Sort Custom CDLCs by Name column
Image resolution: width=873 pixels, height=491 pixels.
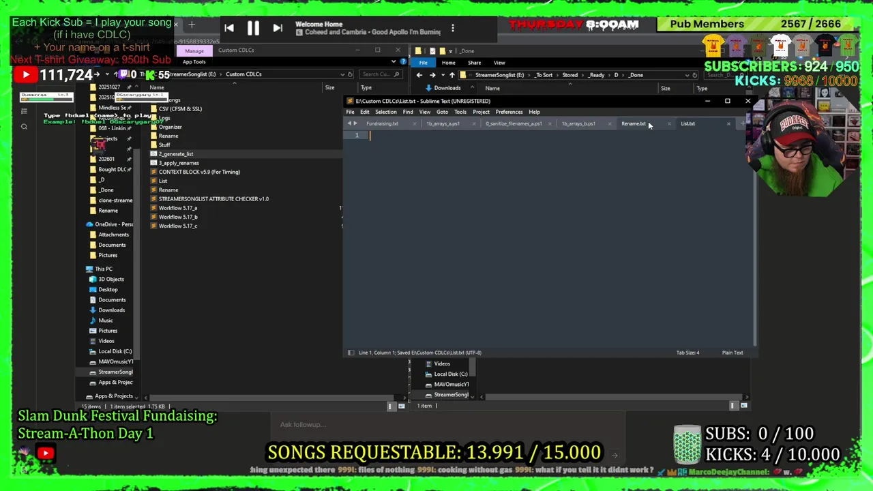point(157,87)
